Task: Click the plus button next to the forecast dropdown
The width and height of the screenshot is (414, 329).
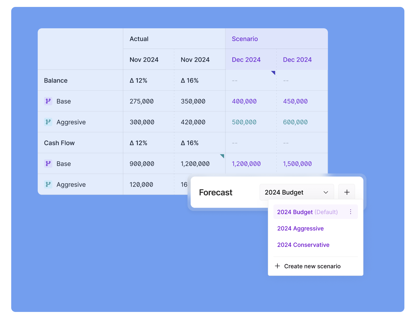Action: click(x=347, y=192)
